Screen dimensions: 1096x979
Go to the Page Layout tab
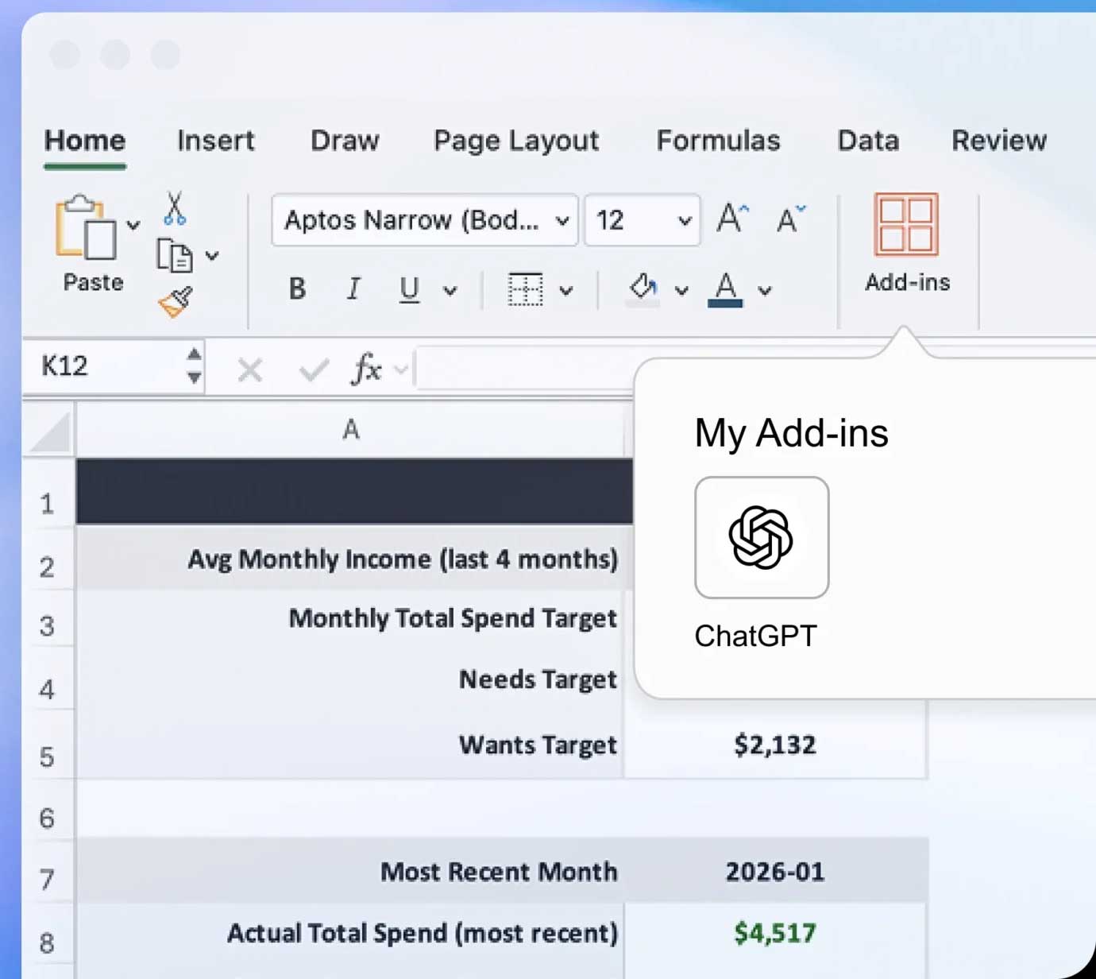point(516,141)
